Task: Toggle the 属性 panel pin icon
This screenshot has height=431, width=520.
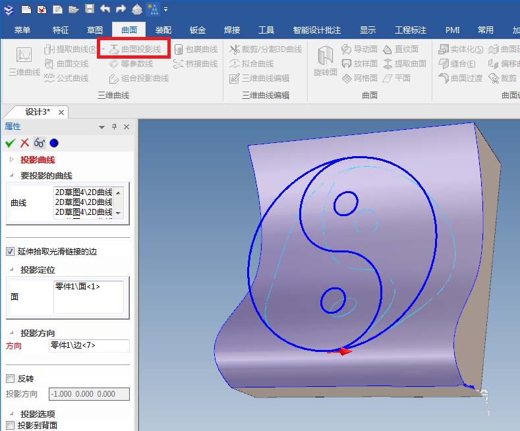Action: point(115,127)
